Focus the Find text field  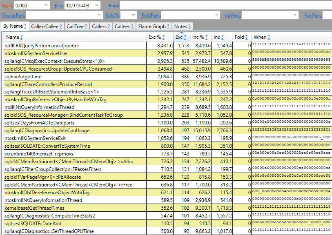coord(226,5)
